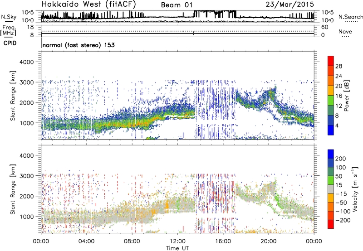
Task: Click the blue bottom of power colorbar
Action: [331, 130]
